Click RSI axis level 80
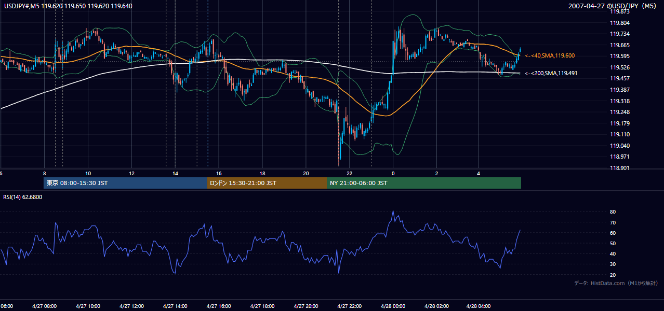Screen dimensions: 664x311 click(x=613, y=212)
